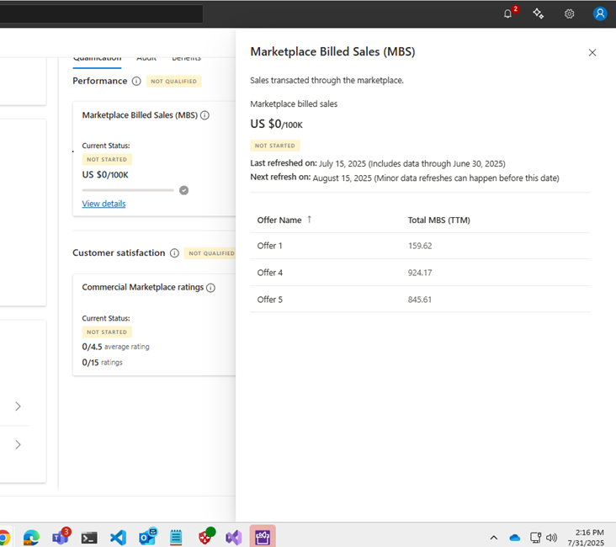Open Microsoft Teams from the taskbar
This screenshot has height=547, width=616.
[61, 537]
